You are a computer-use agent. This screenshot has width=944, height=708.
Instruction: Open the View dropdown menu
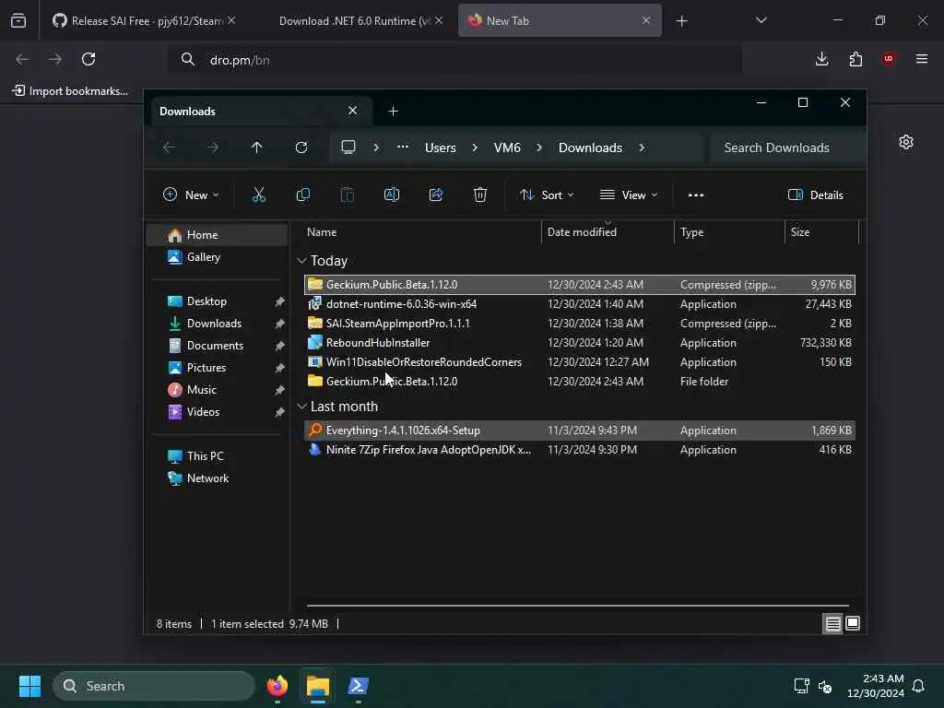pos(629,195)
